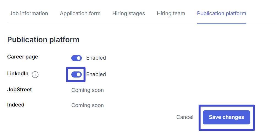Go to the Hiring stages tab
Screen dimensions: 277x136
(x=129, y=14)
